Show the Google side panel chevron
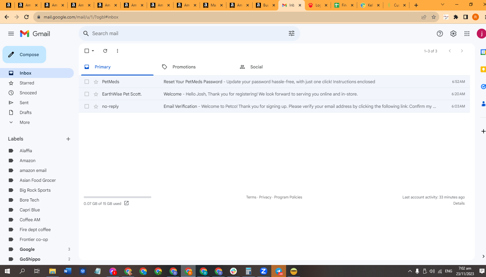 pyautogui.click(x=483, y=256)
